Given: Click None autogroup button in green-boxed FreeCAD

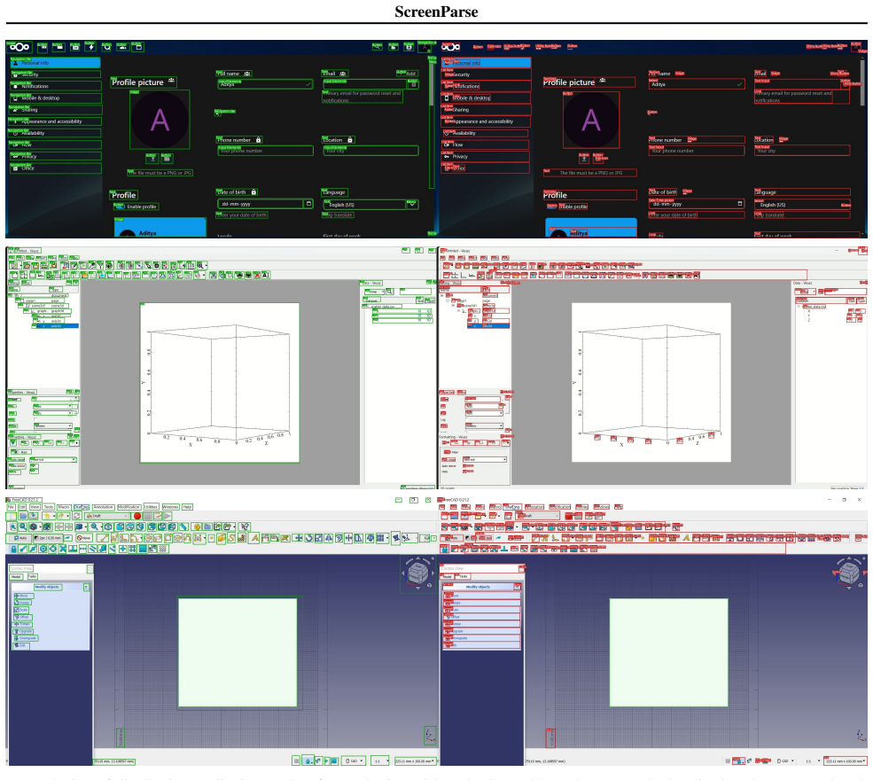Looking at the screenshot, I should [84, 538].
